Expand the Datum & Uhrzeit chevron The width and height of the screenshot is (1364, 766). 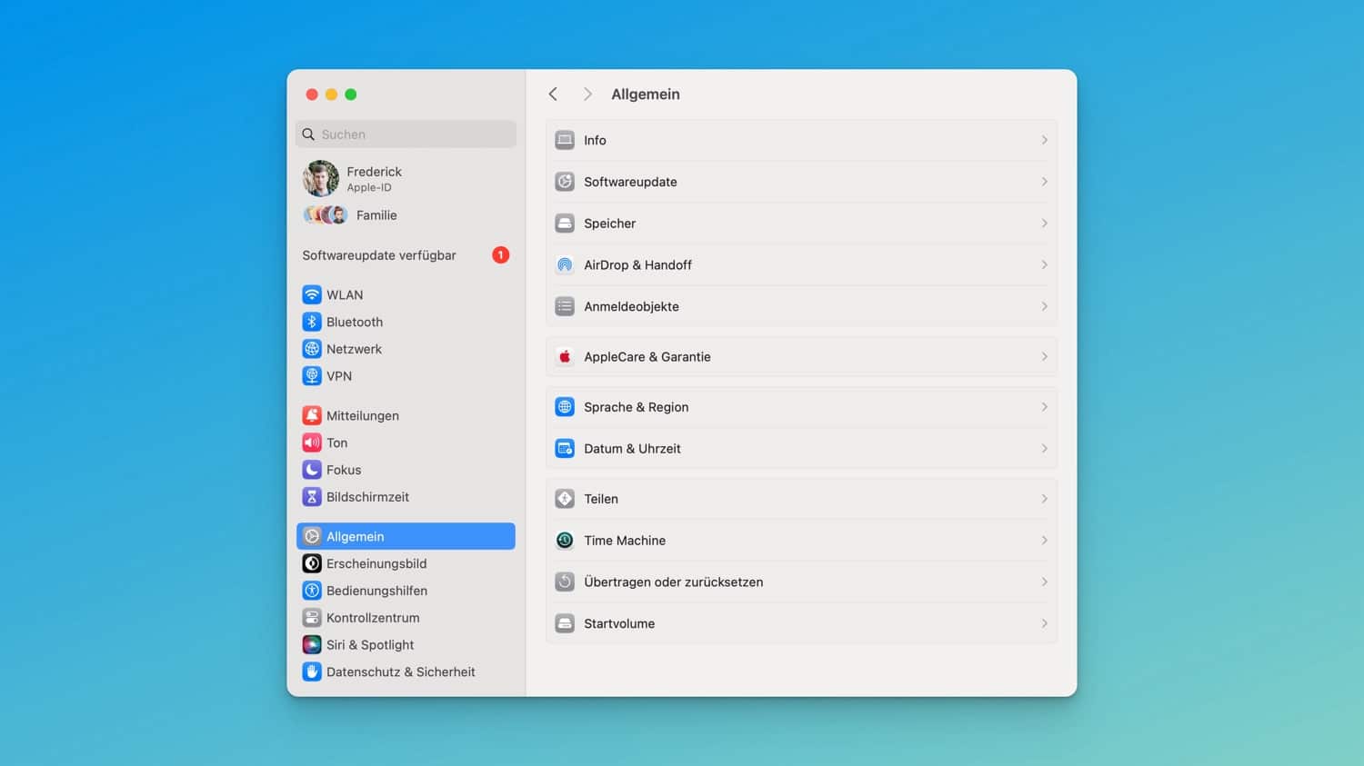point(1044,449)
